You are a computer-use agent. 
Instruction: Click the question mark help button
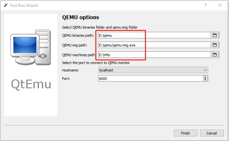(x=206, y=6)
